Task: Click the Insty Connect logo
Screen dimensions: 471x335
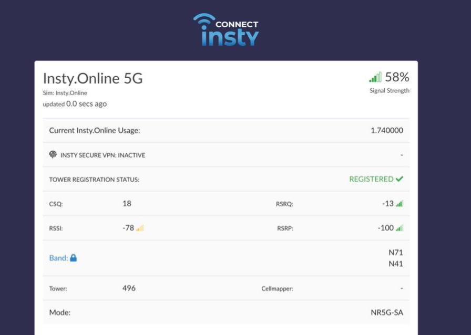Action: (x=226, y=30)
